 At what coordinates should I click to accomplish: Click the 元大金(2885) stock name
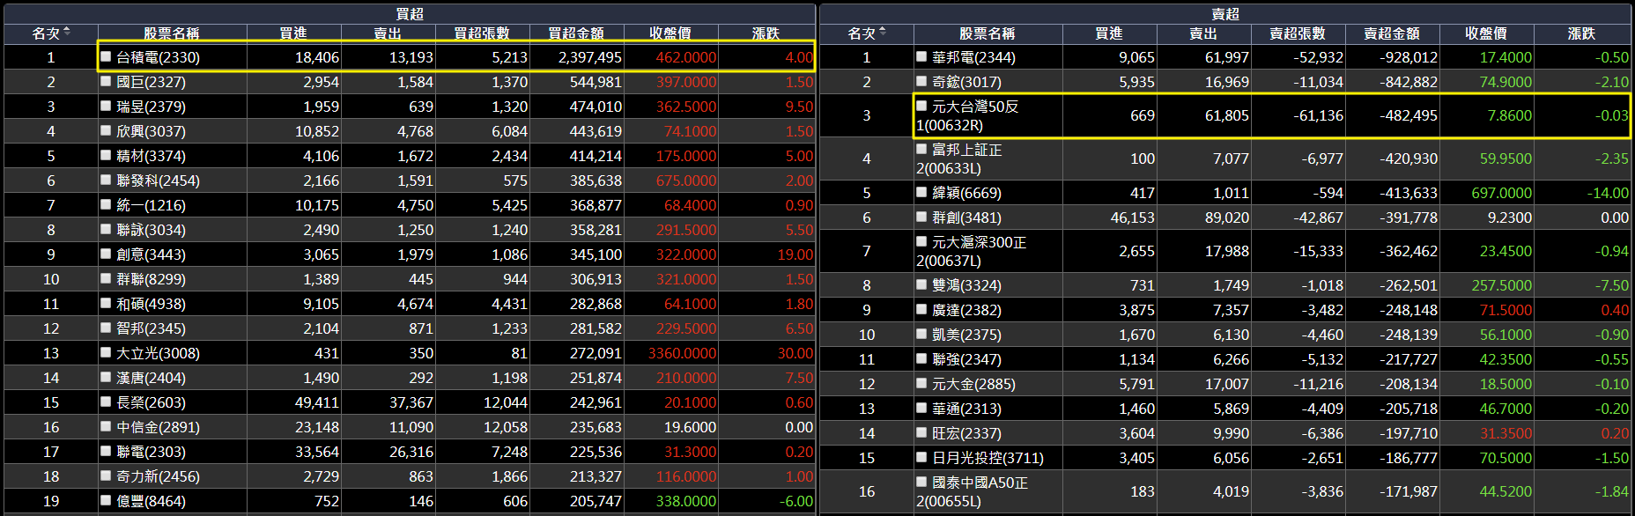pos(973,384)
